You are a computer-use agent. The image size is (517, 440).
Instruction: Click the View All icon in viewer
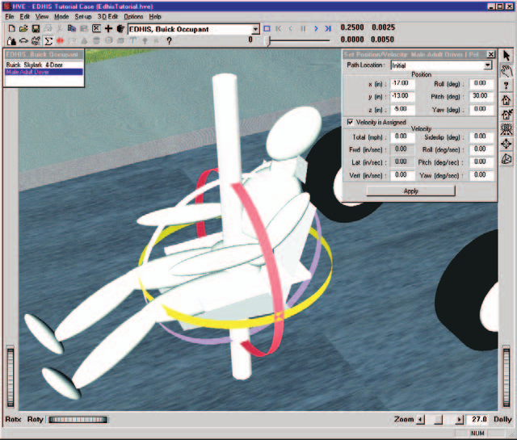pyautogui.click(x=506, y=129)
